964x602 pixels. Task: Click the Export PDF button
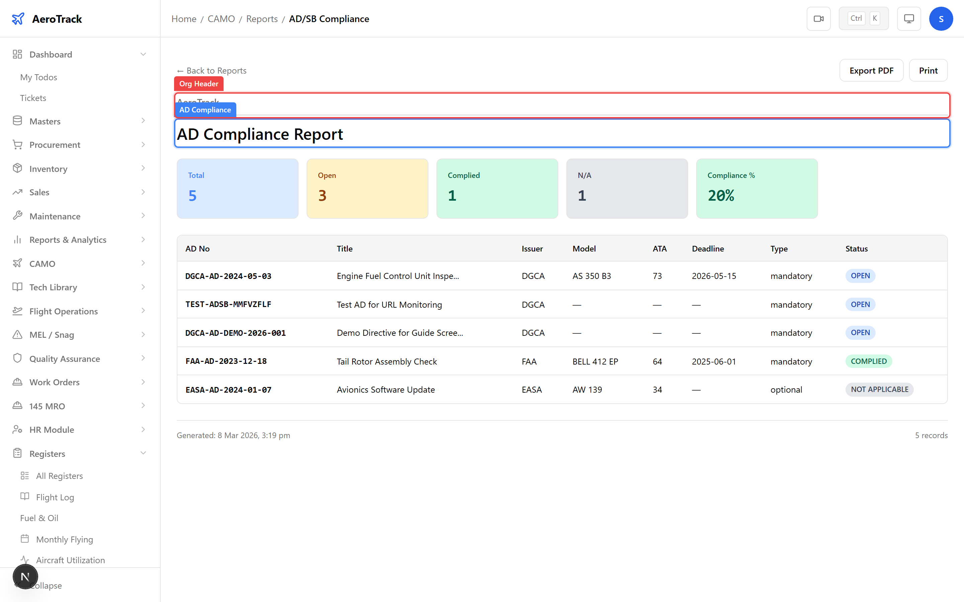(x=871, y=70)
